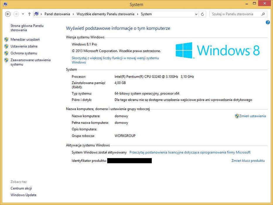This screenshot has width=273, height=205.
Task: Open Strona główna Panelu sterowania
Action: pos(27,28)
